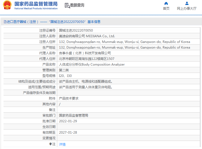202x149 pixels.
Task: Click the National Medical Products Administration text
Action: (x=36, y=9)
